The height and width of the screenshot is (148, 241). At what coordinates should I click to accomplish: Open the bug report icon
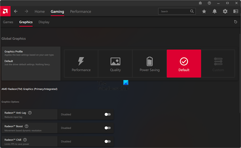pyautogui.click(x=200, y=3)
